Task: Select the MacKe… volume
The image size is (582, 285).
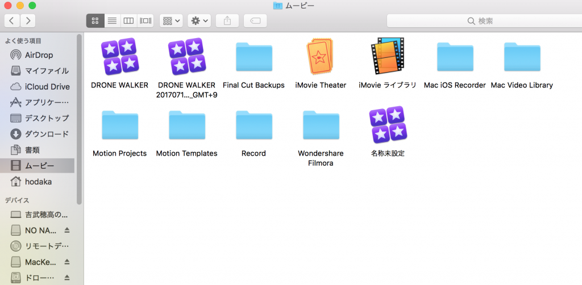Action: (34, 262)
